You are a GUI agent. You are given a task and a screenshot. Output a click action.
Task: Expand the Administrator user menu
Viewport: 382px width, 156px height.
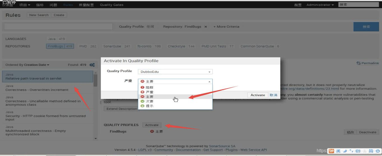pos(320,5)
